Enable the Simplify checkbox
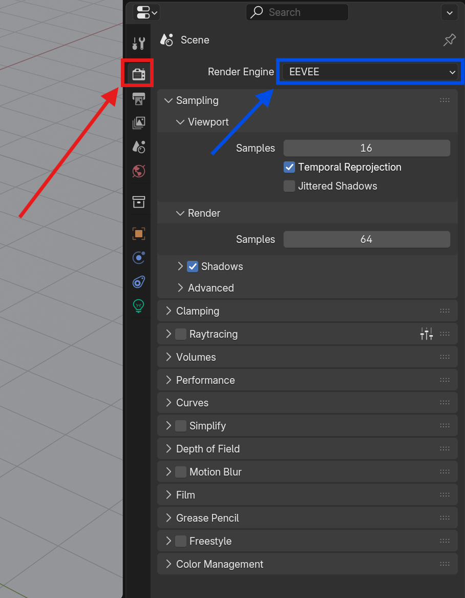 pyautogui.click(x=181, y=426)
